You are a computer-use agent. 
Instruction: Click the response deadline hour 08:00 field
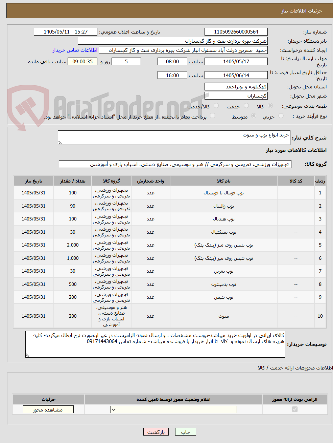172,62
